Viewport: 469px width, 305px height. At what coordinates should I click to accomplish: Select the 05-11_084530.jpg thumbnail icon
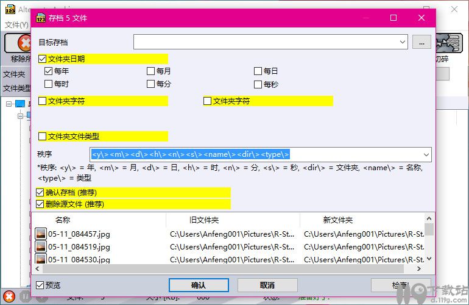41,259
